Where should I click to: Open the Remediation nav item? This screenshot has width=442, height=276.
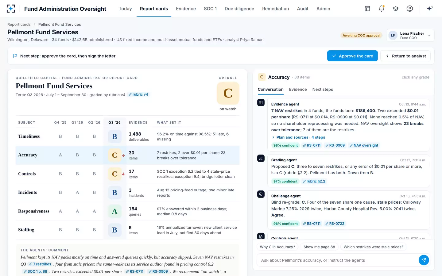(x=275, y=9)
